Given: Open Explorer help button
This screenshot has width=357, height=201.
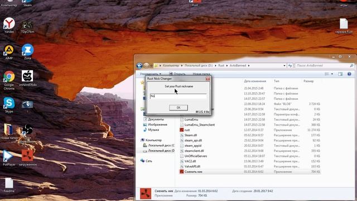Looking at the screenshot, I should point(349,74).
